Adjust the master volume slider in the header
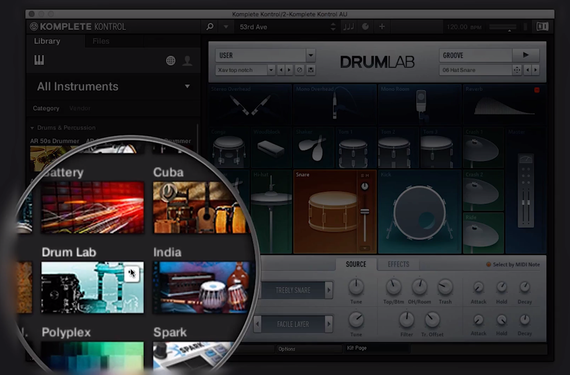The width and height of the screenshot is (570, 375). coord(503,27)
